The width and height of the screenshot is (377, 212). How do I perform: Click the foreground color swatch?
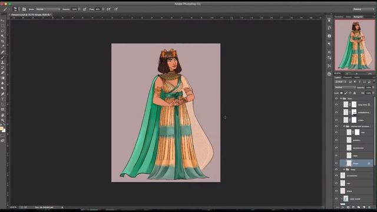[1, 128]
